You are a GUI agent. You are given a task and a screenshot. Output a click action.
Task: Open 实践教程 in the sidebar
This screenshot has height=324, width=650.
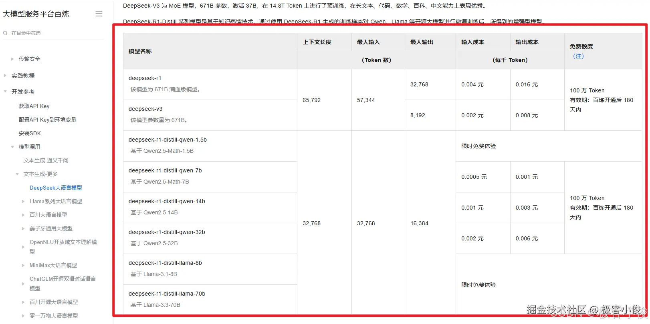[23, 76]
